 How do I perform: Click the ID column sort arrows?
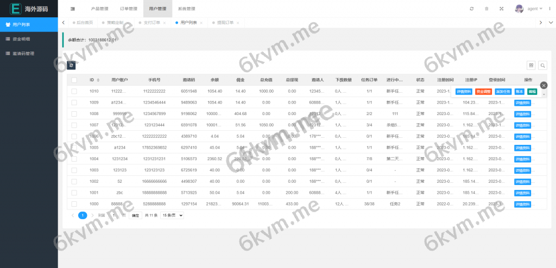[98, 80]
